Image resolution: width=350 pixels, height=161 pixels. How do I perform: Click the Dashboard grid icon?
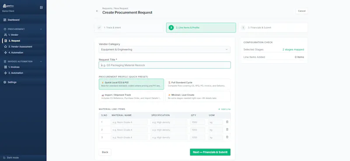click(5, 20)
